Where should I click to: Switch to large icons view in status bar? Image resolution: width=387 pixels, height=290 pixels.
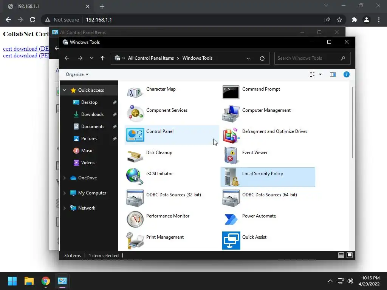click(350, 255)
